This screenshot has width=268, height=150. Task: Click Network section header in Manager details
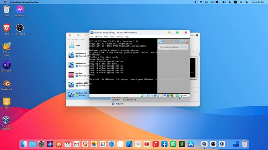point(120,104)
